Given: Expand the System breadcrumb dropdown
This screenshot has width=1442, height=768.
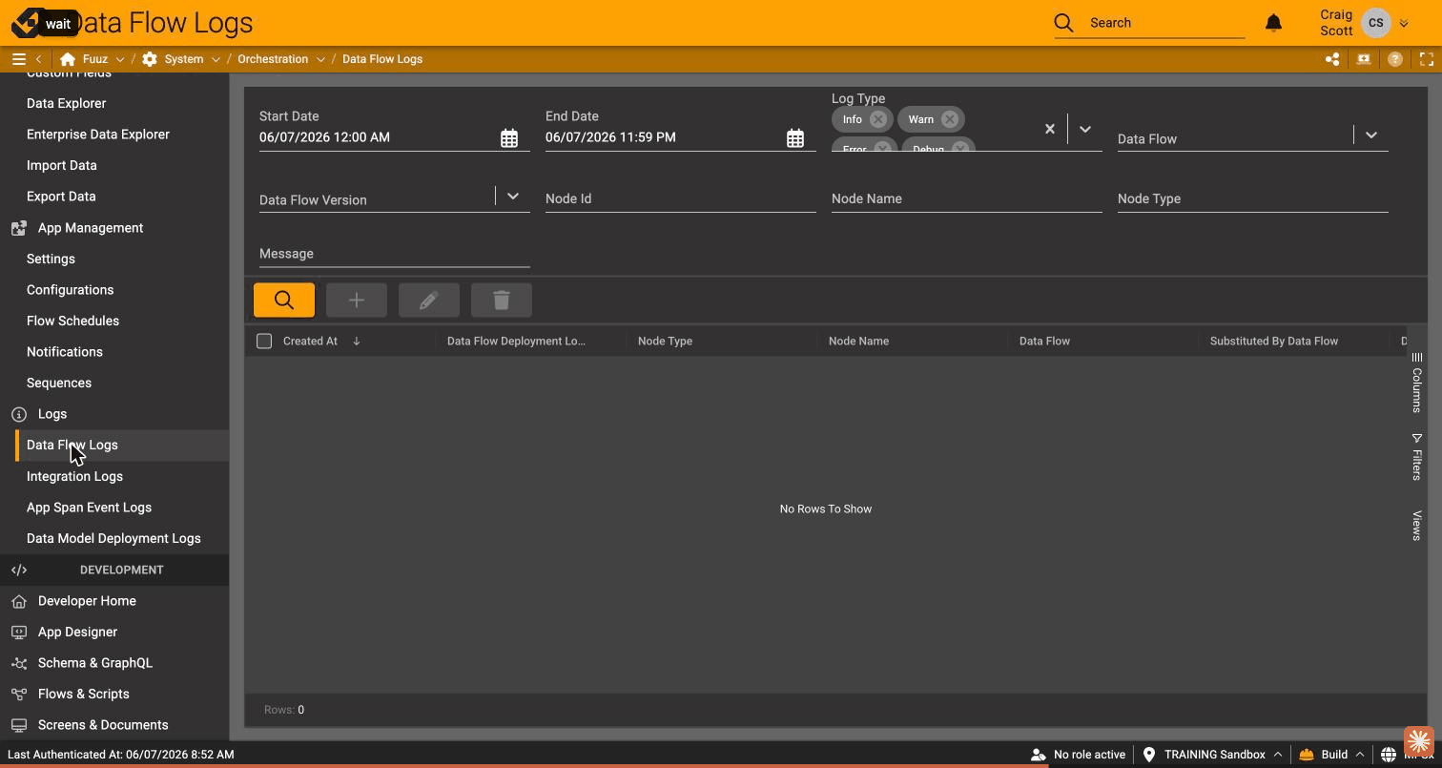Looking at the screenshot, I should pos(216,59).
